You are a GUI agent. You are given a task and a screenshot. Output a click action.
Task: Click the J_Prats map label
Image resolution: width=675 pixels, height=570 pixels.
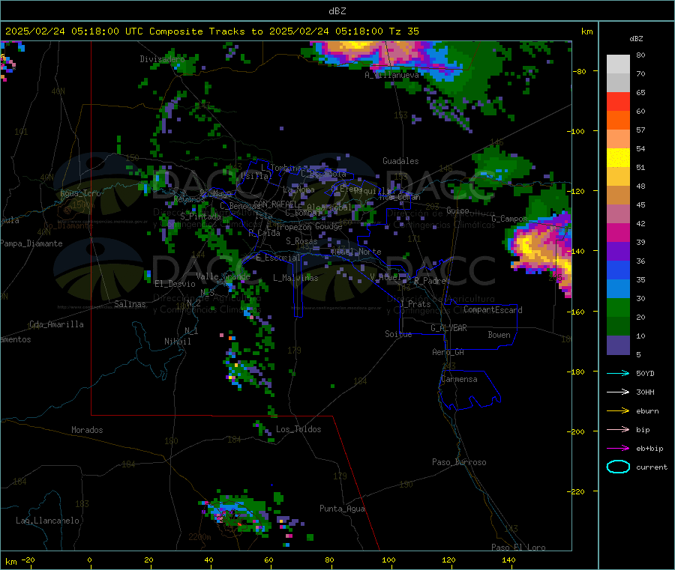[415, 304]
